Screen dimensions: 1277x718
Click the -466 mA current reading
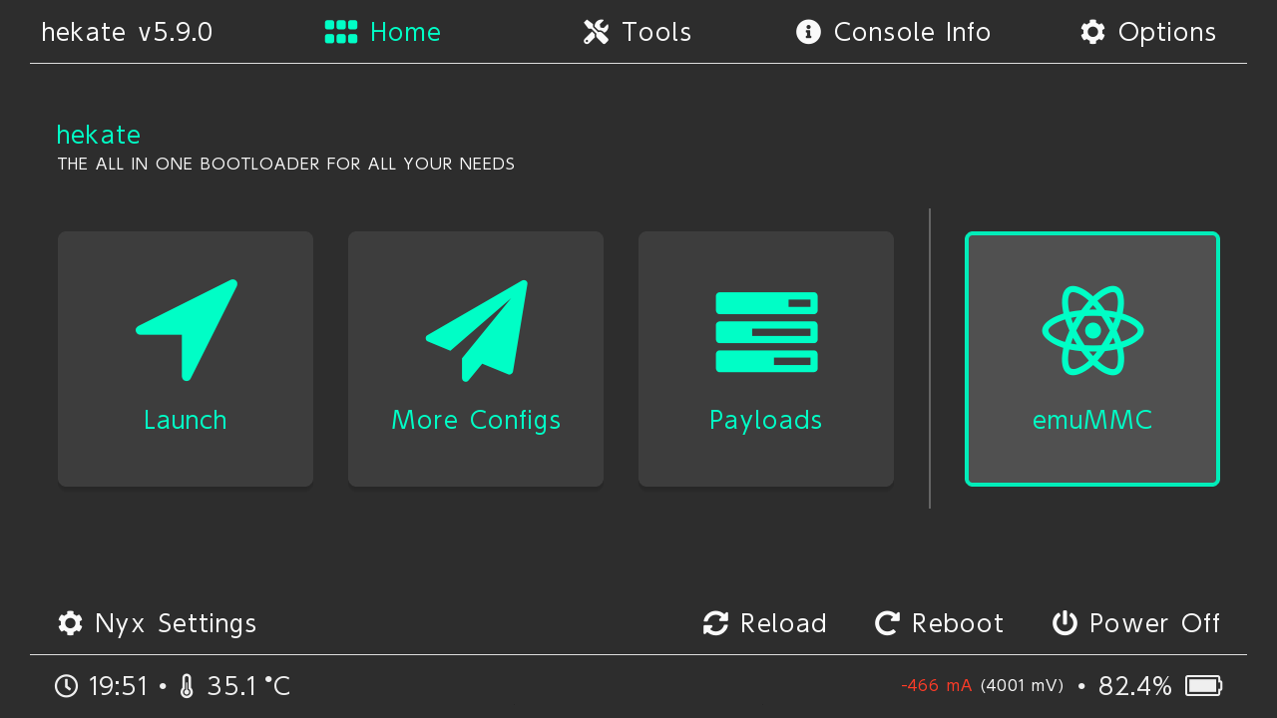pyautogui.click(x=936, y=685)
